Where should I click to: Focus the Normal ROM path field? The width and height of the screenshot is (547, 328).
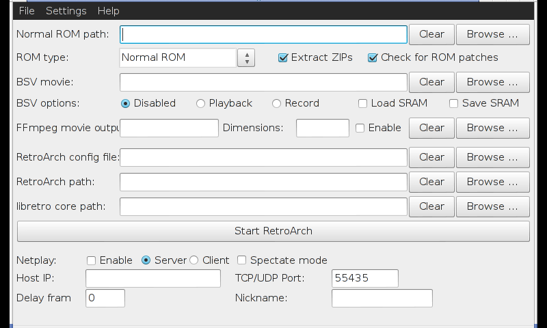pos(263,34)
